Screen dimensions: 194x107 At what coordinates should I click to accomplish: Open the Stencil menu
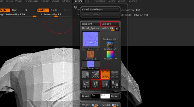pyautogui.click(x=55, y=1)
